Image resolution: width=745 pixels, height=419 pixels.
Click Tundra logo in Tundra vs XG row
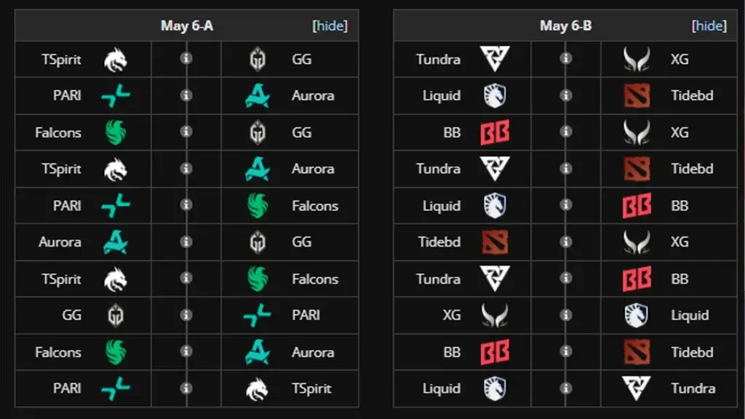pyautogui.click(x=495, y=59)
